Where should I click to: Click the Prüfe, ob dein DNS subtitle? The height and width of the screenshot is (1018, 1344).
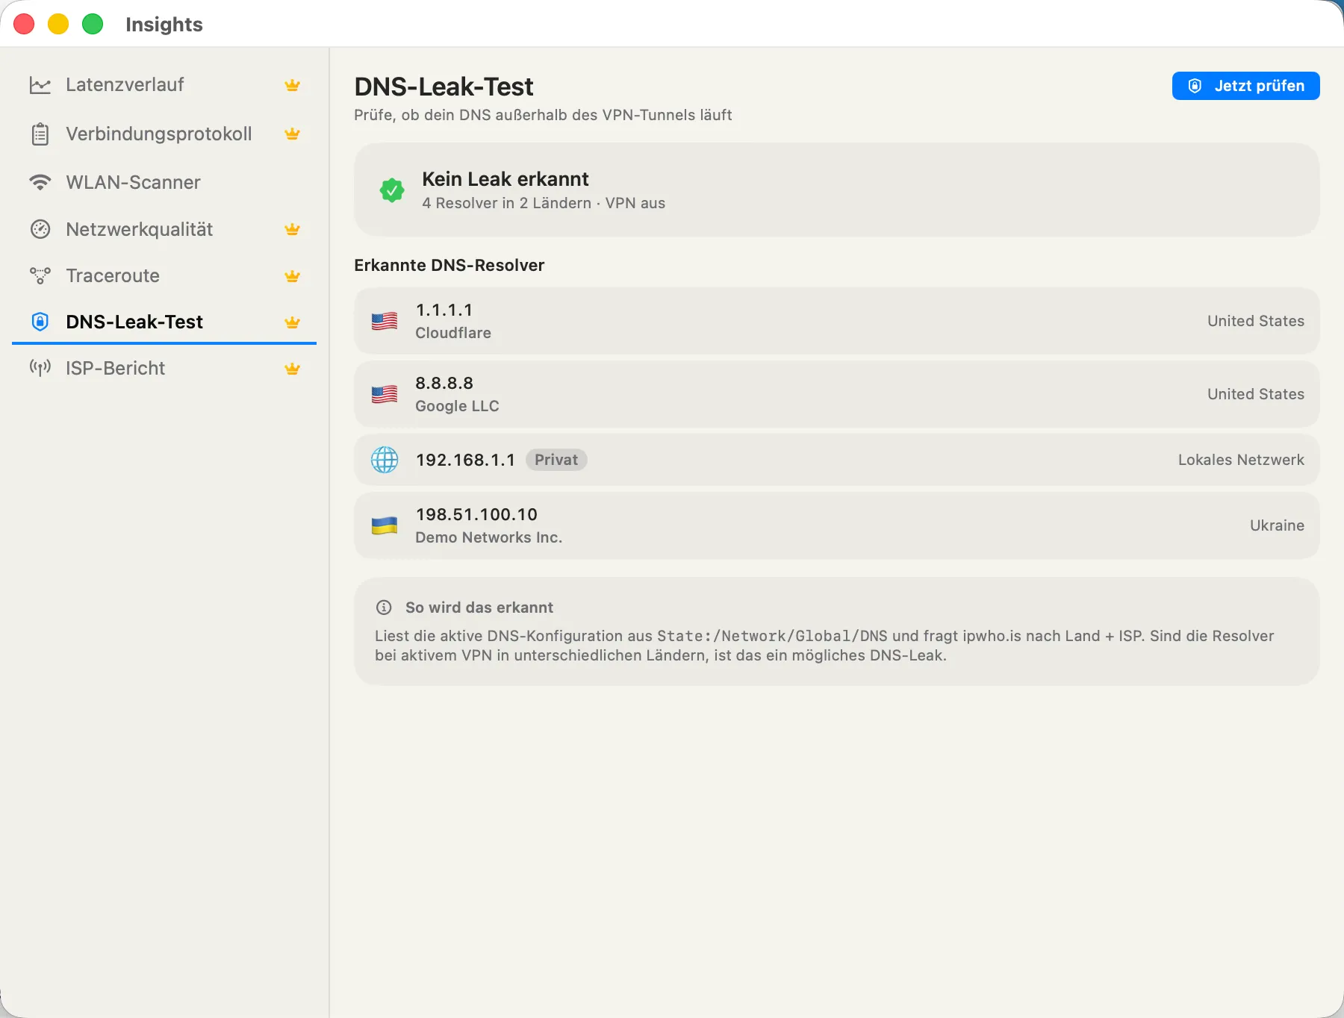pyautogui.click(x=543, y=115)
